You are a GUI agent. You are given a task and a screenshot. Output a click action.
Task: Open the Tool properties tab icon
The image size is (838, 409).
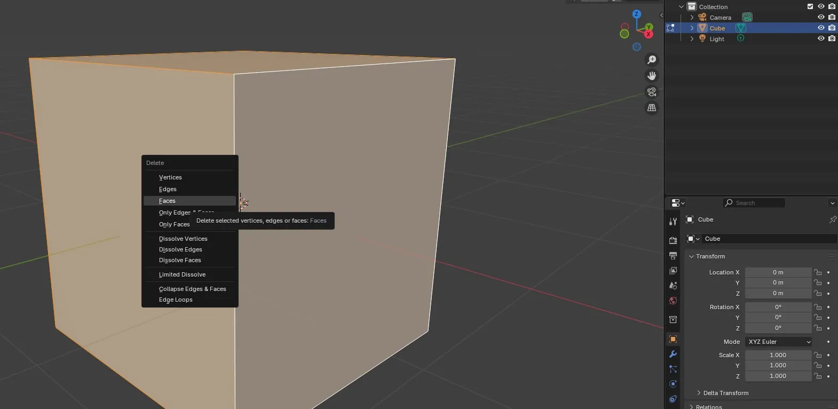[x=673, y=222]
